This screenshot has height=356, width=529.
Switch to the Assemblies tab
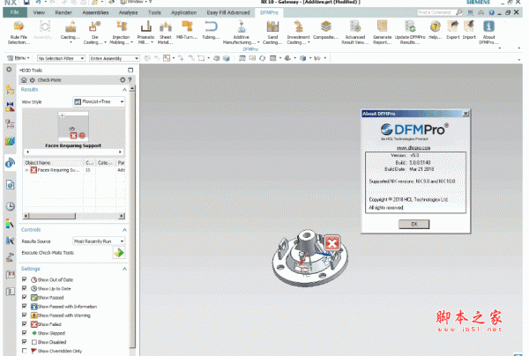[95, 12]
